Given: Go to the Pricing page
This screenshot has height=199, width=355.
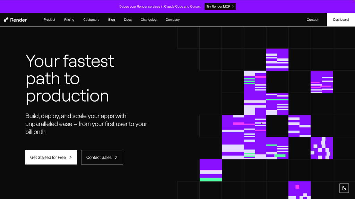Looking at the screenshot, I should click(69, 20).
